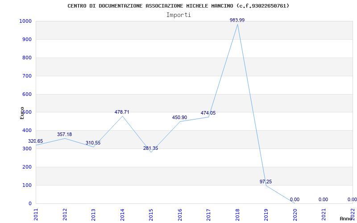Click the 0.00 label above 2020
The height and width of the screenshot is (223, 357).
295,199
